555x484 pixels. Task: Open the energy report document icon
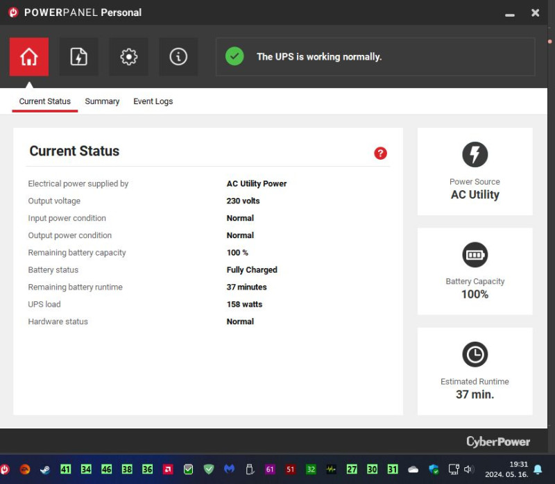(78, 57)
